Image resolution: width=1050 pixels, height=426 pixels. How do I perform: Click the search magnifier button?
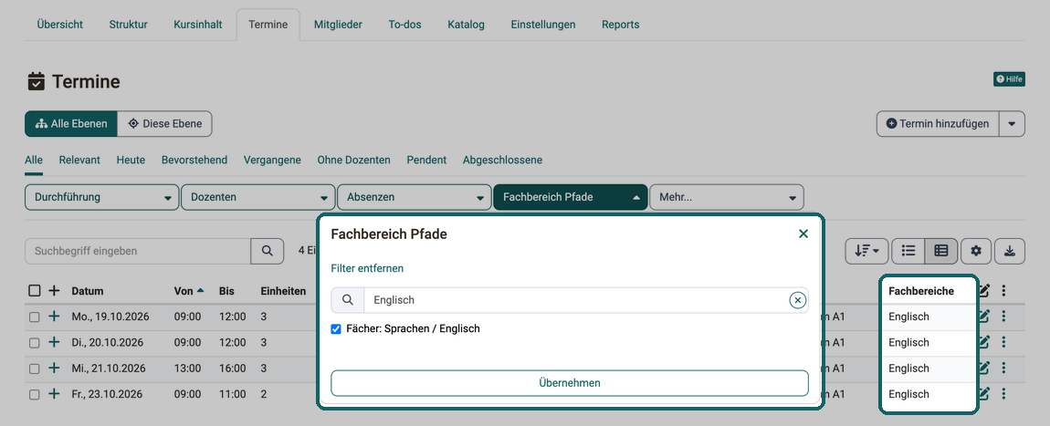pyautogui.click(x=268, y=251)
